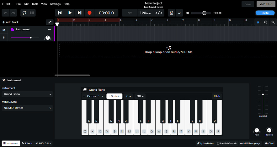Open the Settings menu
The height and width of the screenshot is (147, 277).
pyautogui.click(x=55, y=4)
